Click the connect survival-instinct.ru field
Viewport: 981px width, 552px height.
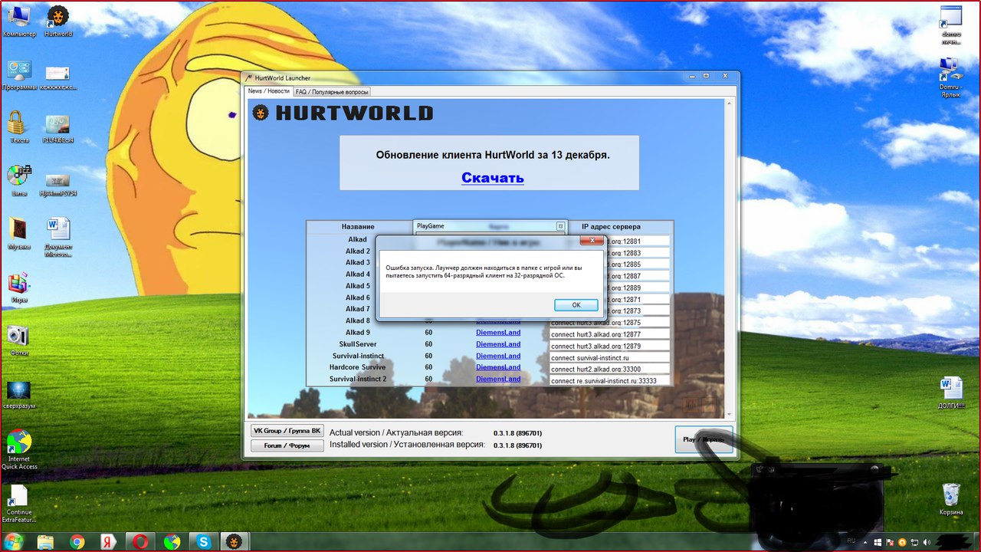609,358
